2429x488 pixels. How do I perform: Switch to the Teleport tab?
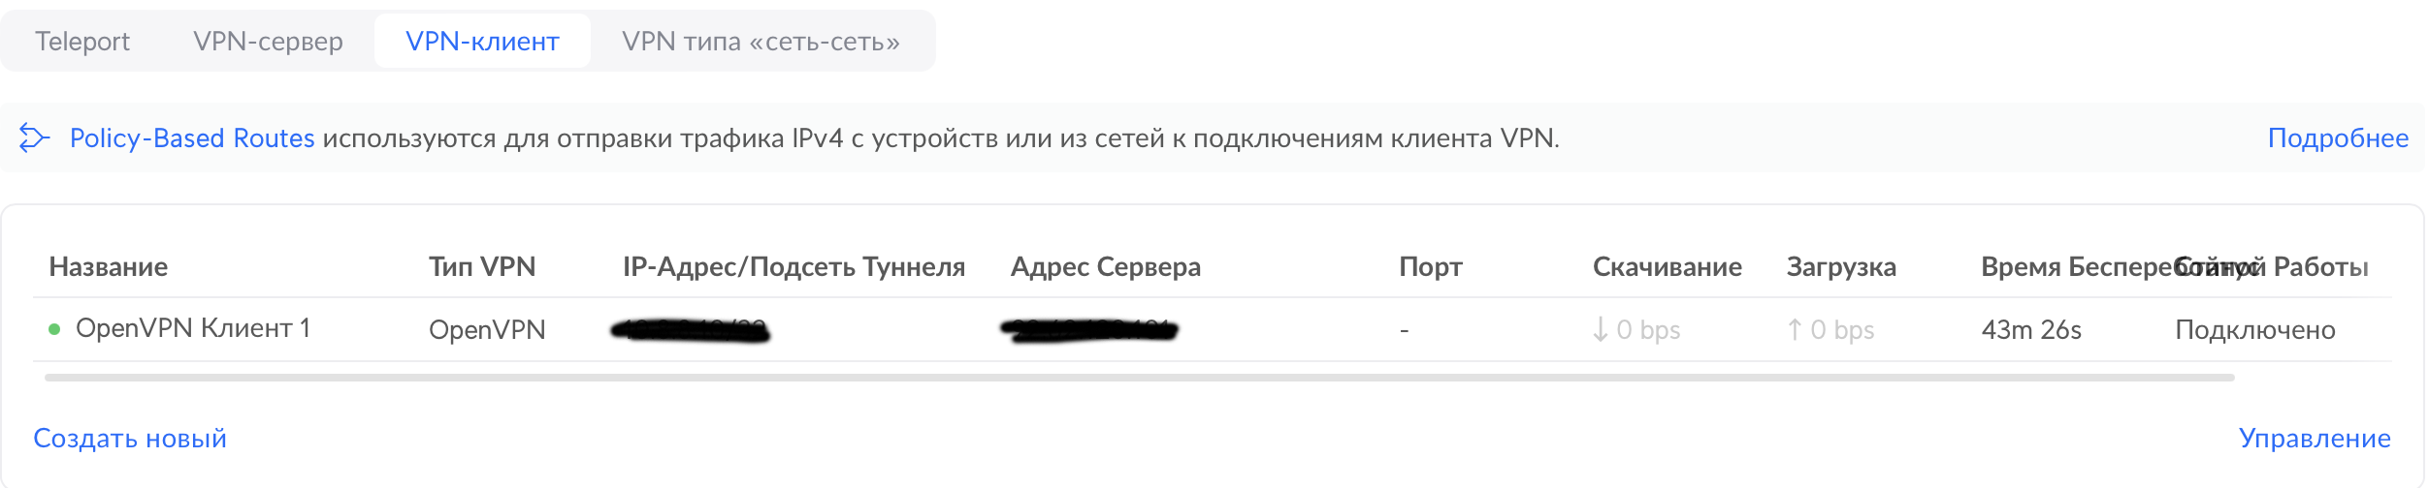click(x=82, y=42)
